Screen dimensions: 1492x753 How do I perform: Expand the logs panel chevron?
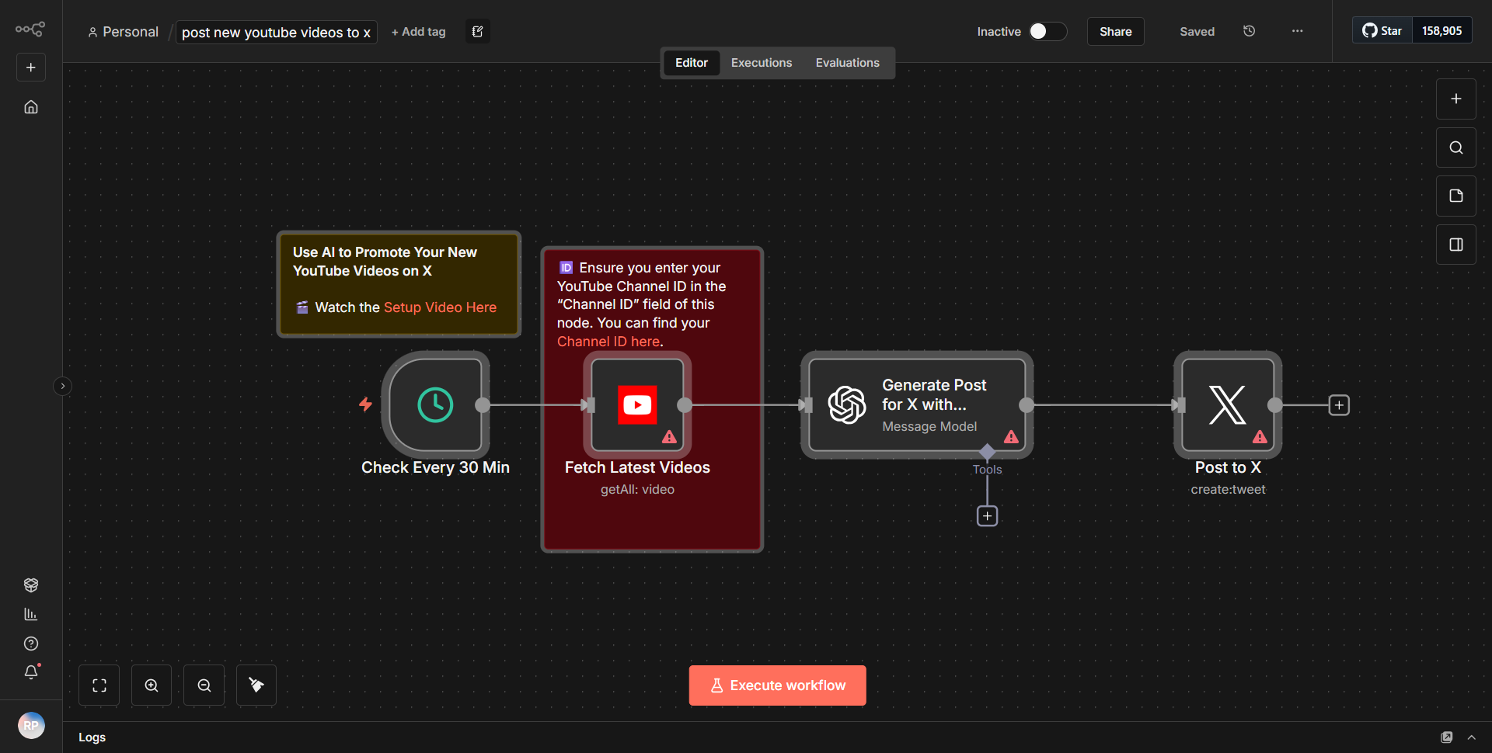(x=1471, y=737)
